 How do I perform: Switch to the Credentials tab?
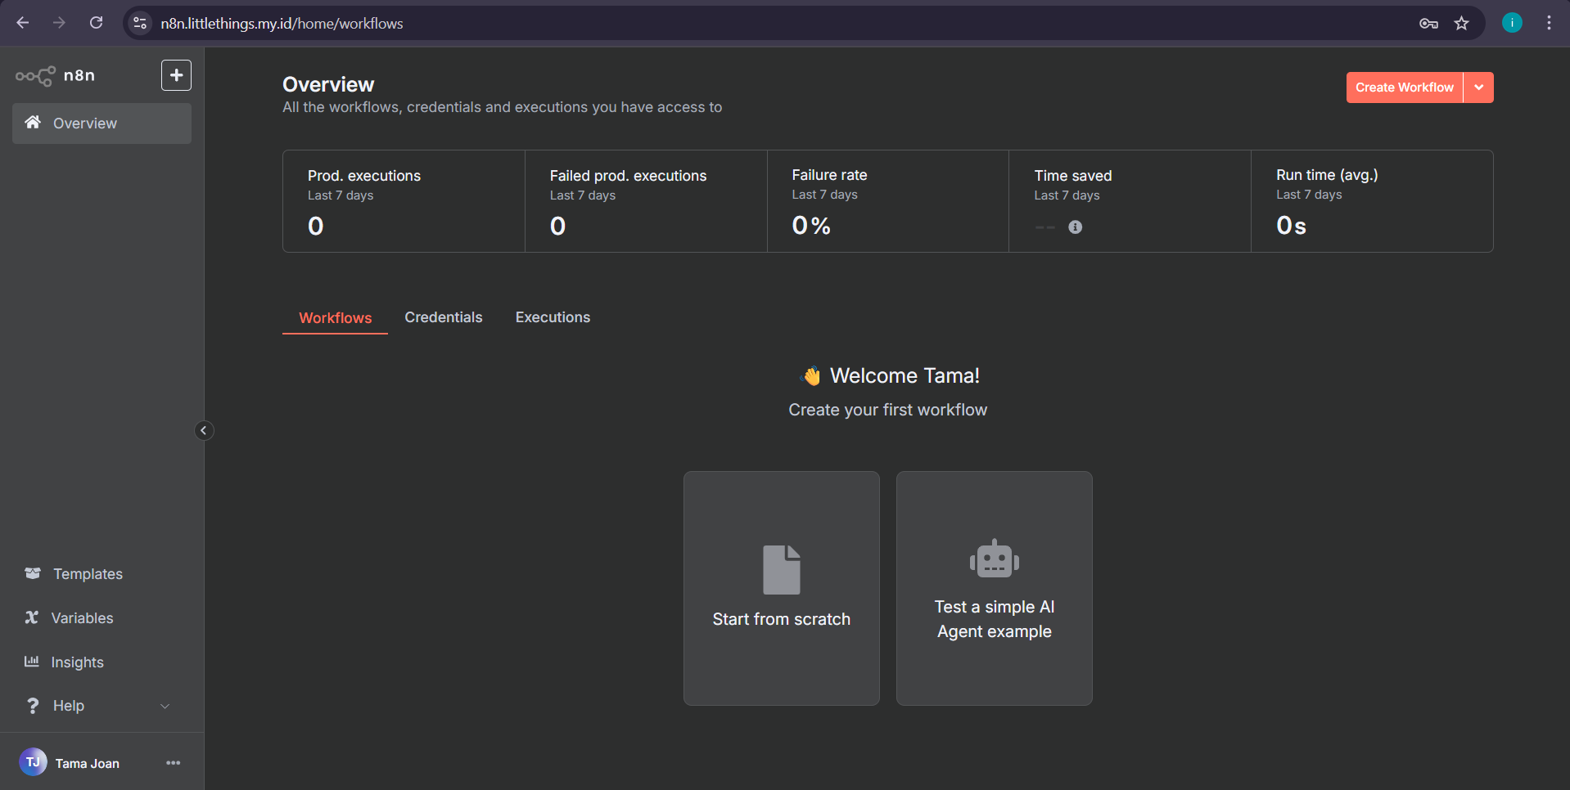point(443,317)
